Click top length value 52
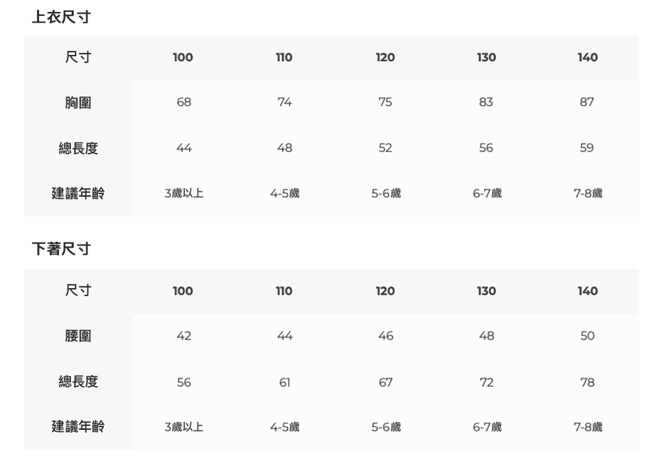 pos(385,148)
